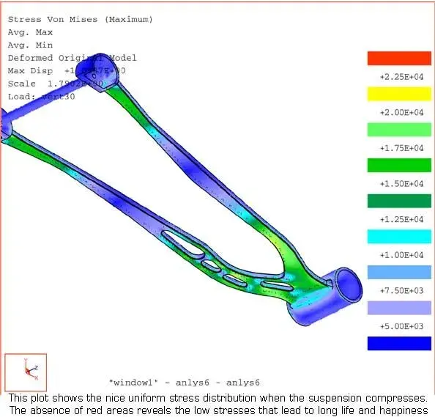This screenshot has width=435, height=417.
Task: Click the cyan legend color swatch
Action: pyautogui.click(x=399, y=237)
